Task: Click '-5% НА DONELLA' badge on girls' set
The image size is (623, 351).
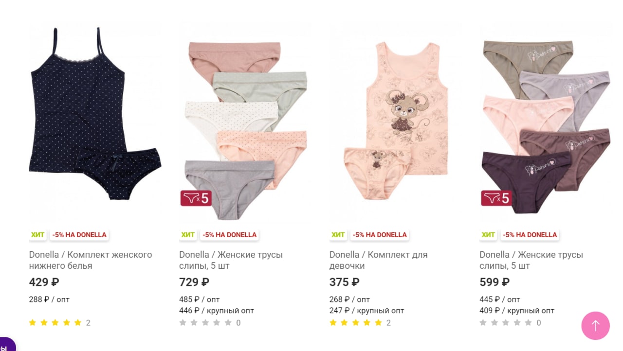Action: pos(380,235)
